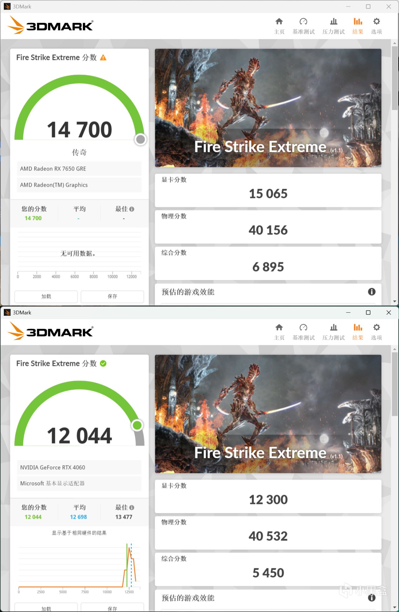
Task: Click info icon next to 最佳 for RTX 4060
Action: coord(132,508)
